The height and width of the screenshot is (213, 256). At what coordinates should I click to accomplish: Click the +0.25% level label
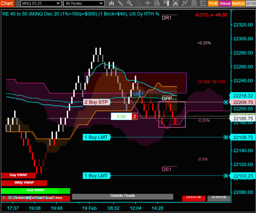pyautogui.click(x=204, y=43)
